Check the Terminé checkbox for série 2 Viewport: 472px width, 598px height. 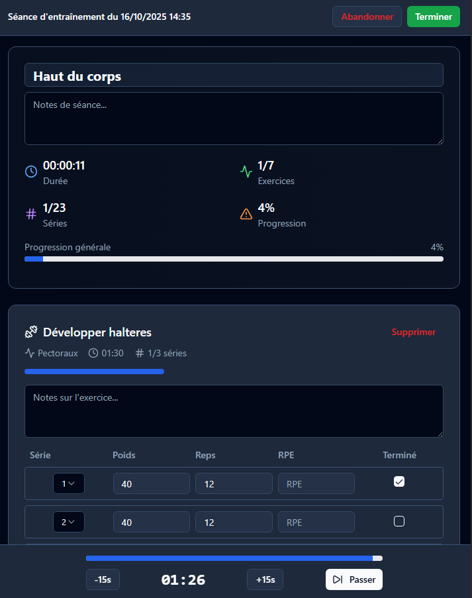(x=399, y=521)
